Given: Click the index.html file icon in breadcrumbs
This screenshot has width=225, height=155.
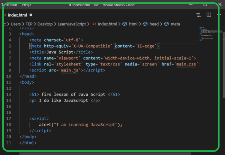Looking at the screenshot, I should 94,24.
